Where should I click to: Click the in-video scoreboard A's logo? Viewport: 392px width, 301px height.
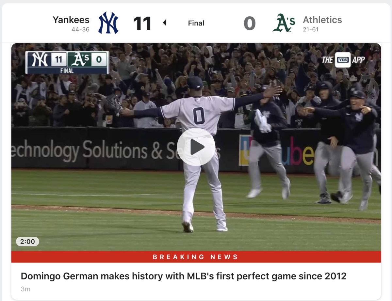tap(80, 60)
